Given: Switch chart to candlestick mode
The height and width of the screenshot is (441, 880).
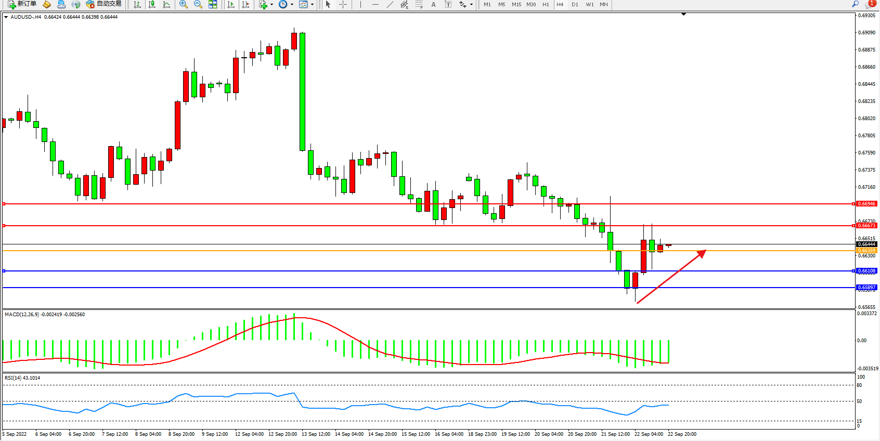Looking at the screenshot, I should (152, 4).
